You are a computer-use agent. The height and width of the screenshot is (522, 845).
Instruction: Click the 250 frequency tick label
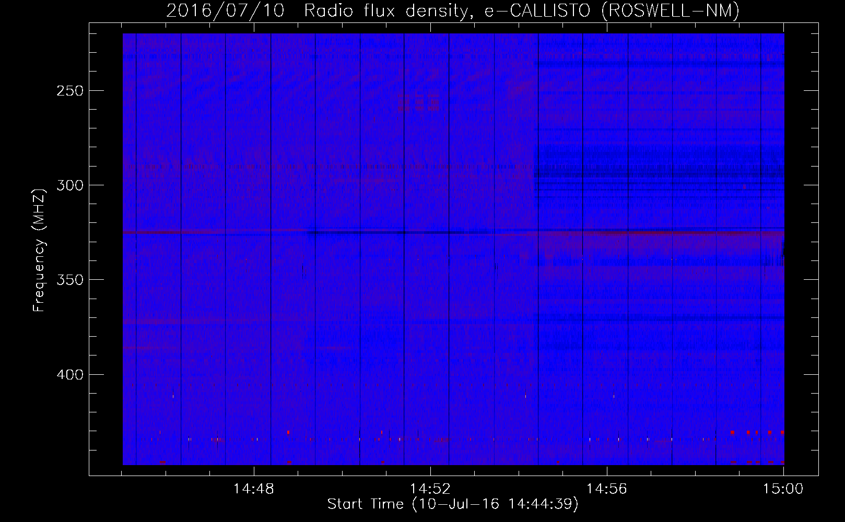coord(70,91)
